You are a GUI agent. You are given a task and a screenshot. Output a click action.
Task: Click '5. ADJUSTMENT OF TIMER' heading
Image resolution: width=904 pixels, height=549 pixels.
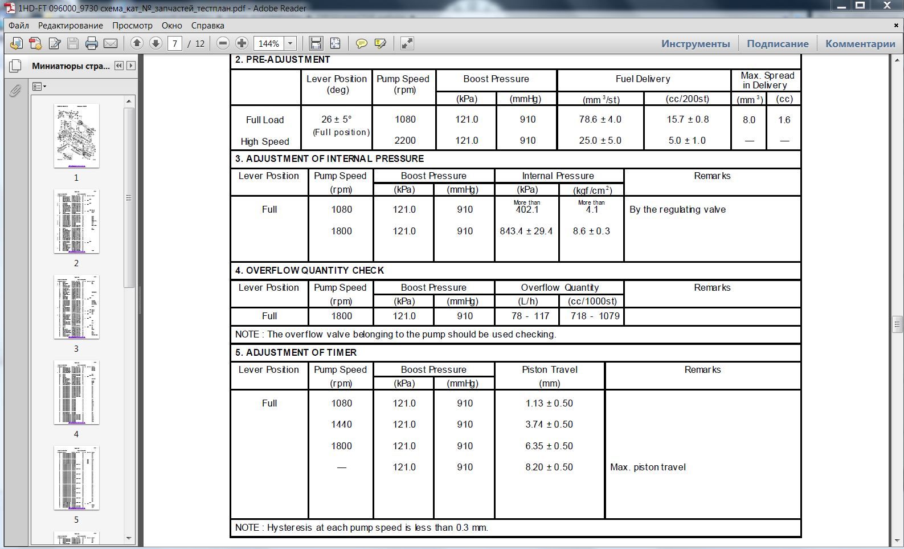(296, 352)
